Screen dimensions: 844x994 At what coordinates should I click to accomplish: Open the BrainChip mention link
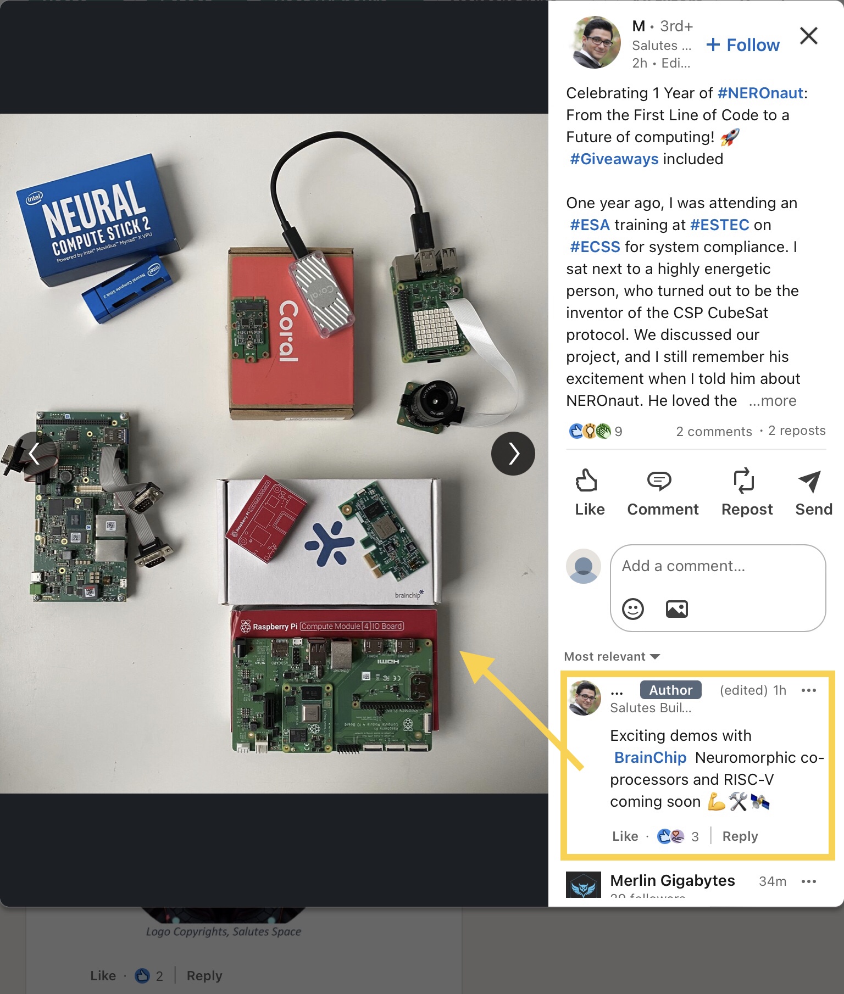(650, 758)
